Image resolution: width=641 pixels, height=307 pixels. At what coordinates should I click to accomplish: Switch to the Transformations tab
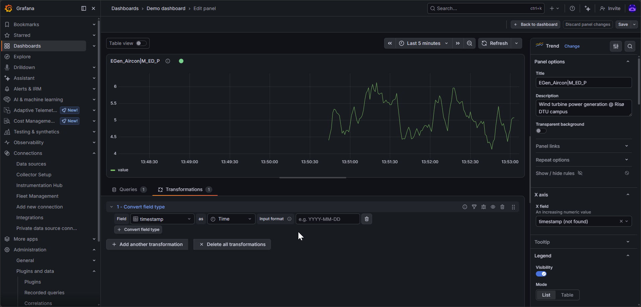185,189
